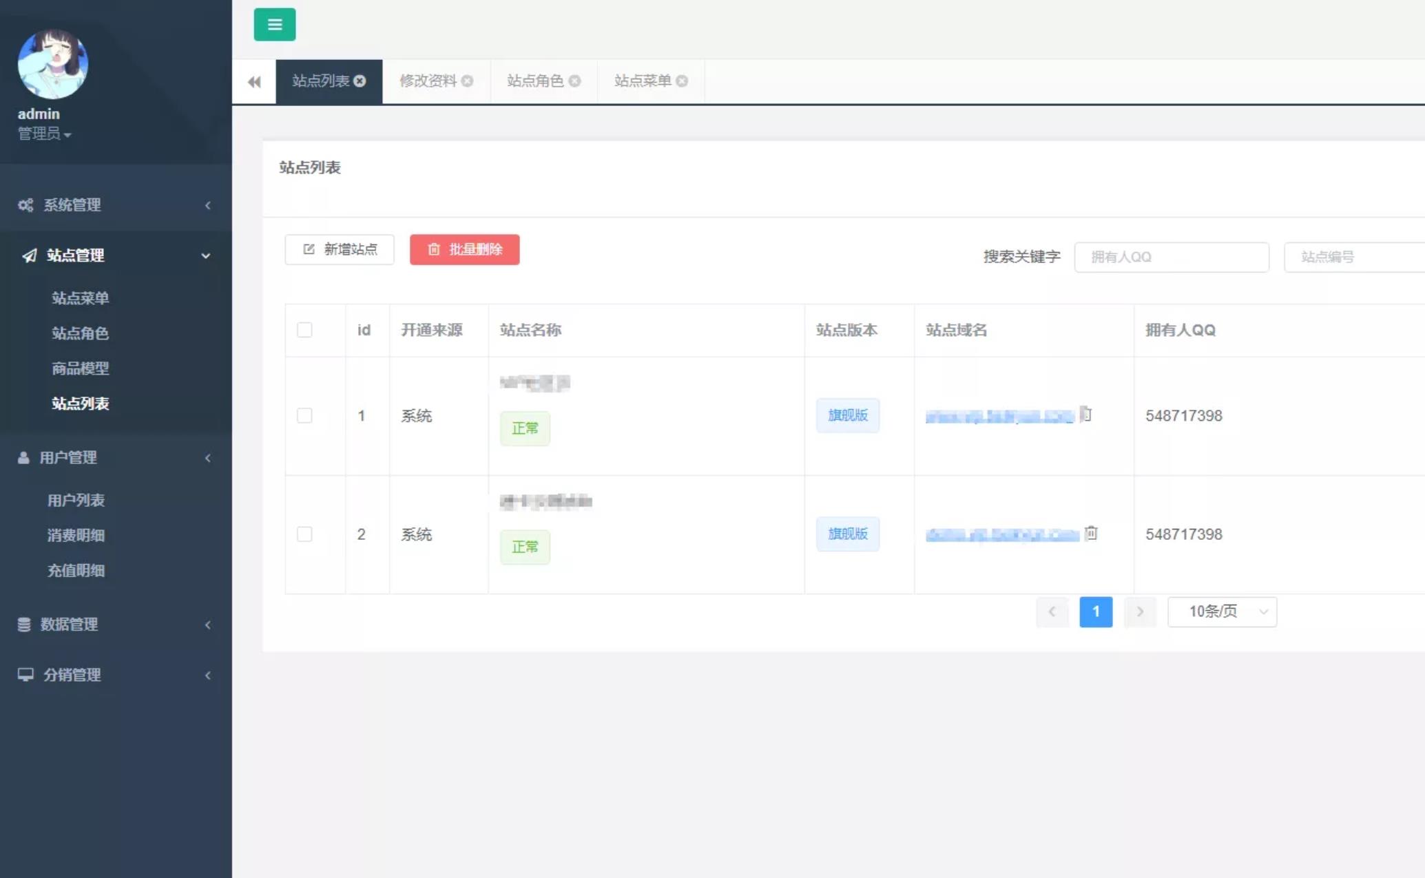This screenshot has height=878, width=1425.
Task: Click the delete icon beside site 2 domain
Action: [x=1091, y=533]
